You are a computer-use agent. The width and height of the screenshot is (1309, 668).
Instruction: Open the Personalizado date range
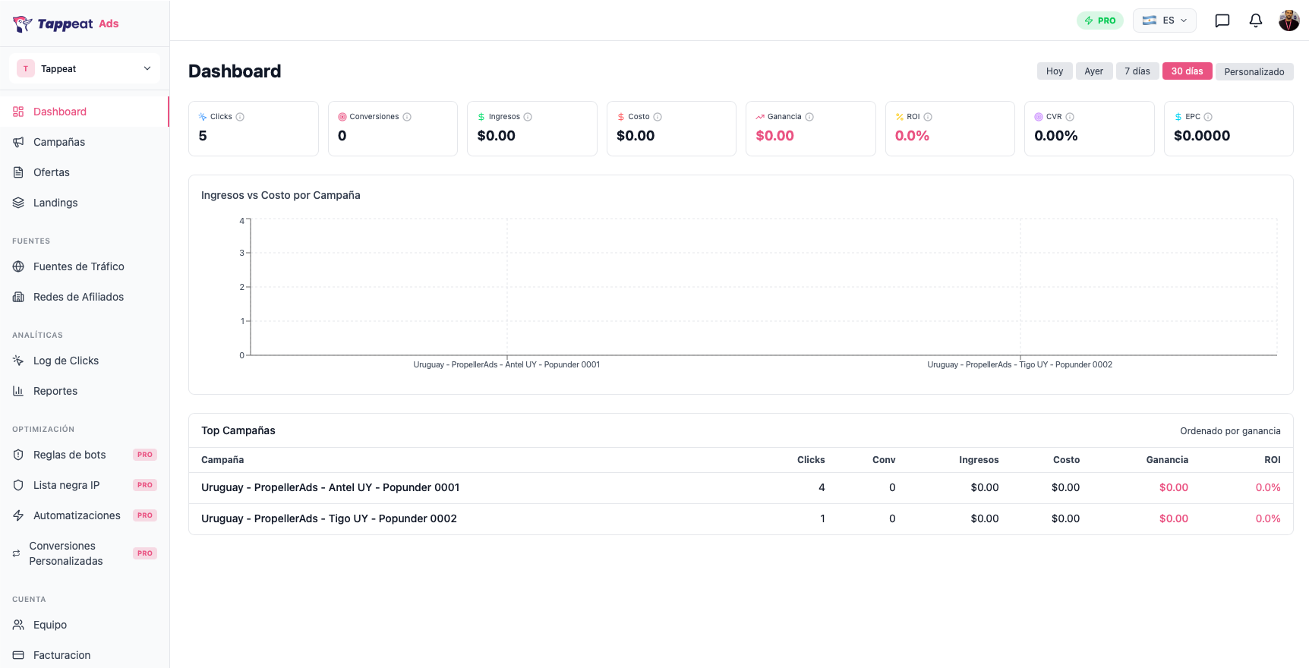pos(1254,71)
